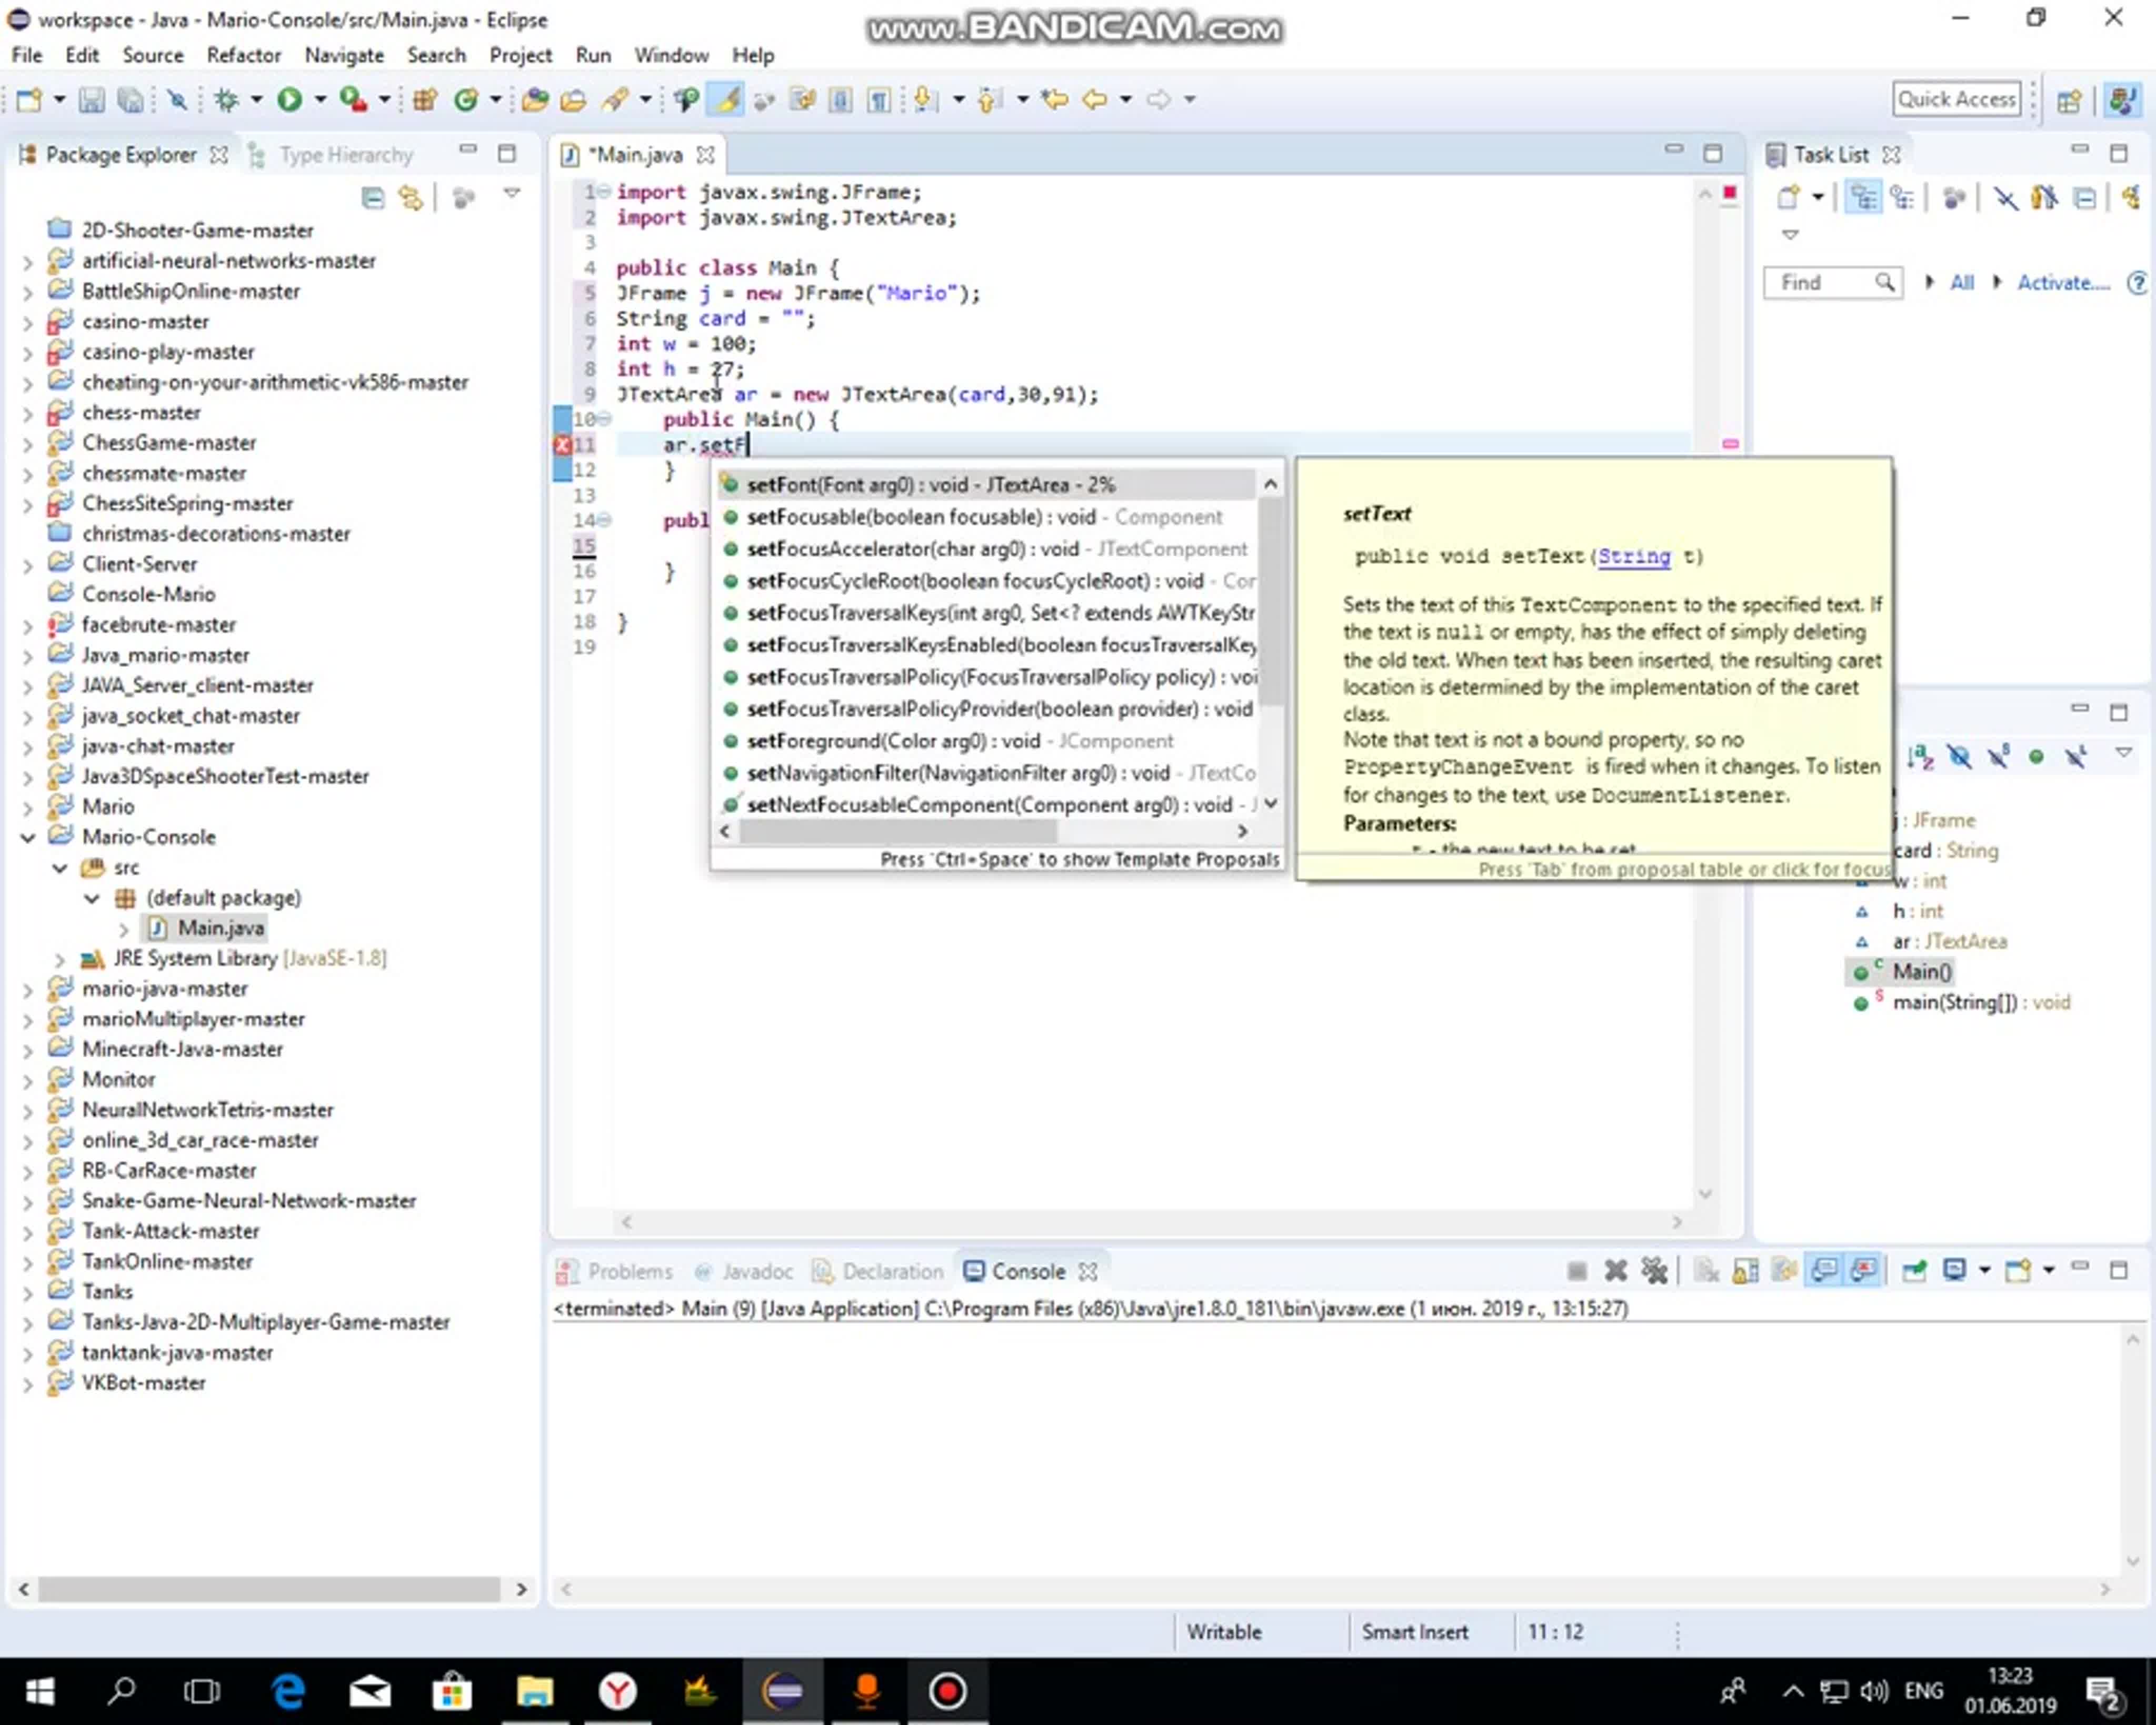Collapse the Mario-Console project tree node
Image resolution: width=2156 pixels, height=1725 pixels.
click(28, 837)
